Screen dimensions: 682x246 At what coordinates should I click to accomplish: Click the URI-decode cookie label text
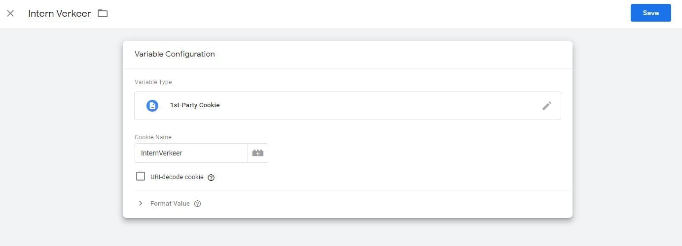click(x=177, y=177)
